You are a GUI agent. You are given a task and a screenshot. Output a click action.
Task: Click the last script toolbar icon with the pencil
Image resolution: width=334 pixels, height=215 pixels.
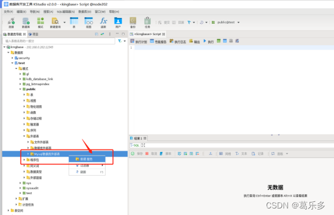click(237, 41)
